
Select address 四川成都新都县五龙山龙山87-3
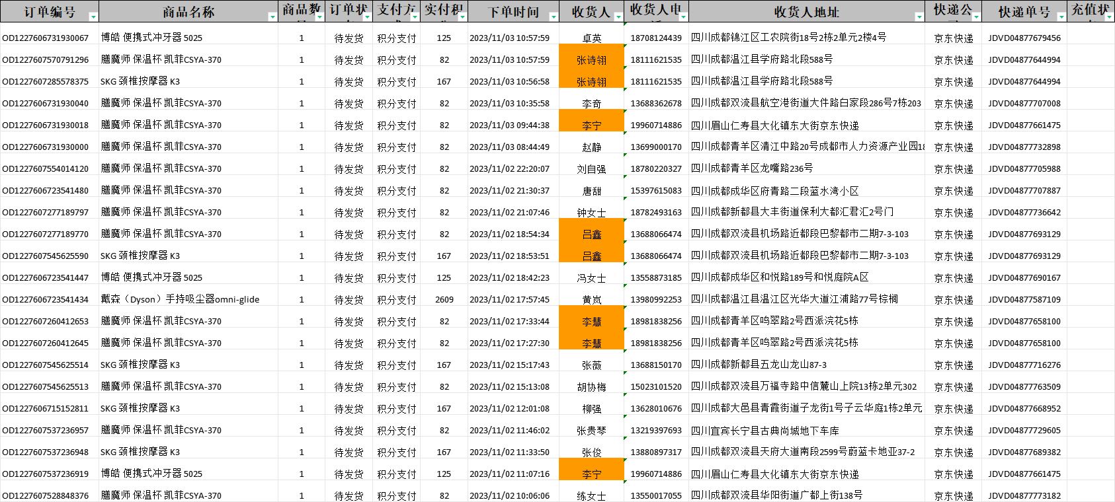tap(759, 365)
